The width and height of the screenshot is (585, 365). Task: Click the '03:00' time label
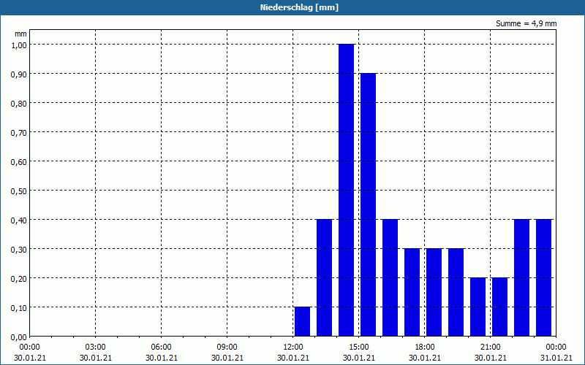(96, 347)
